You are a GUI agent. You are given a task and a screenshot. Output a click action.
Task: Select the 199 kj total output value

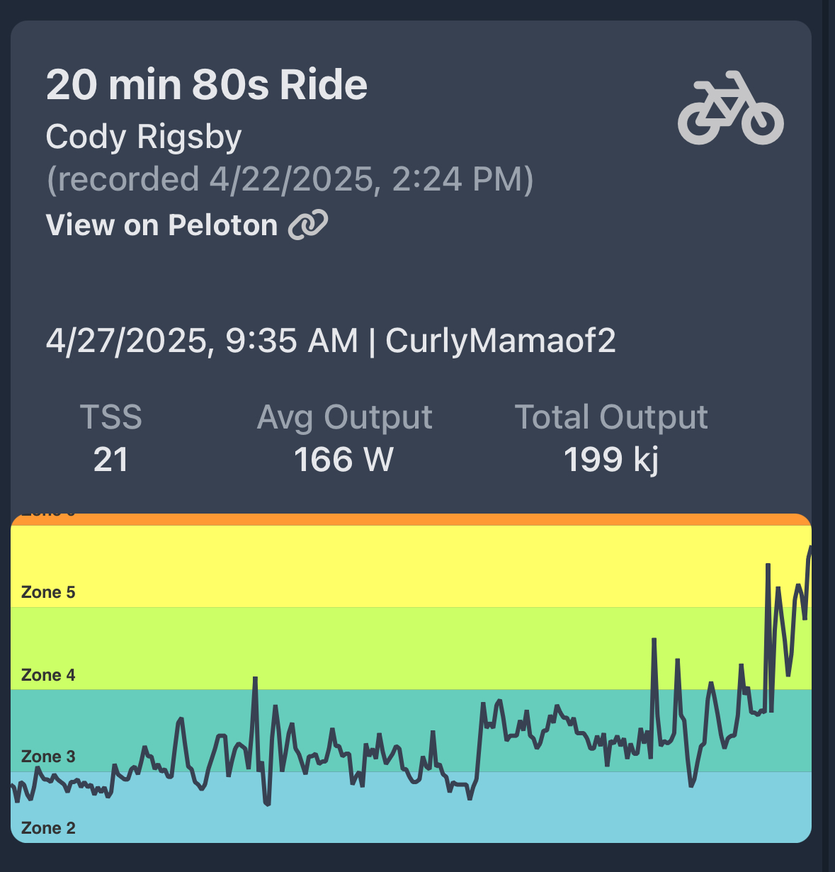click(610, 460)
